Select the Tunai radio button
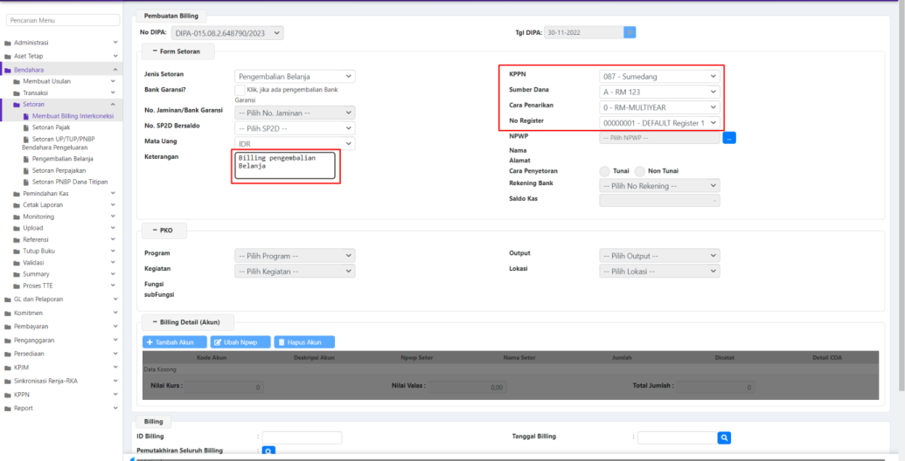905x461 pixels. pos(604,171)
